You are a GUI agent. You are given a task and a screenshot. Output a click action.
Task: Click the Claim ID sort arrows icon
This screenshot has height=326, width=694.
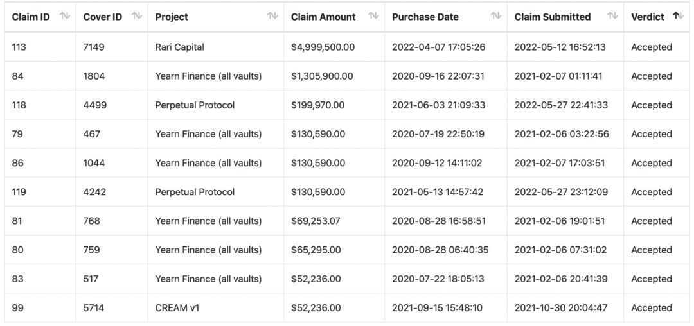[x=64, y=16]
